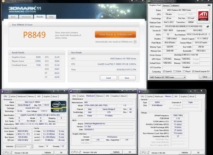Switch to the Advanced tab in 3DMark 11
Image resolution: width=213 pixels, height=155 pixels.
26,17
